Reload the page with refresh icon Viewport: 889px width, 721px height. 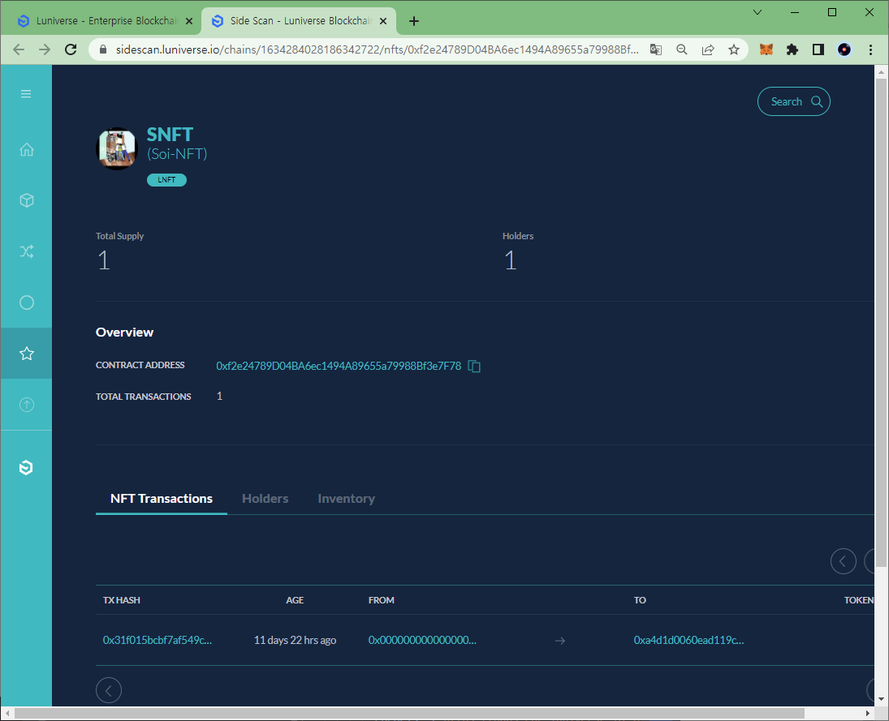71,49
